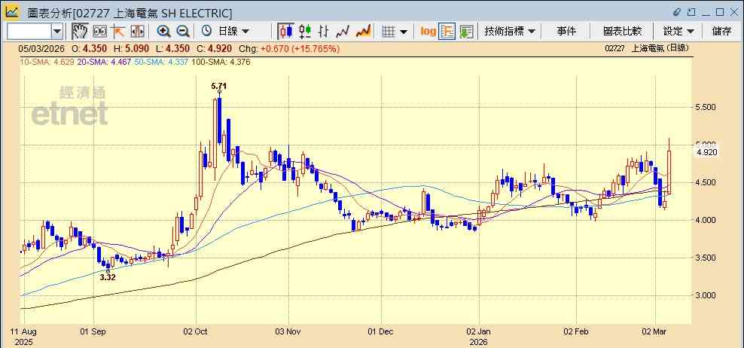This screenshot has height=348, width=744.
Task: Click the 5.500 price axis label
Action: point(706,107)
